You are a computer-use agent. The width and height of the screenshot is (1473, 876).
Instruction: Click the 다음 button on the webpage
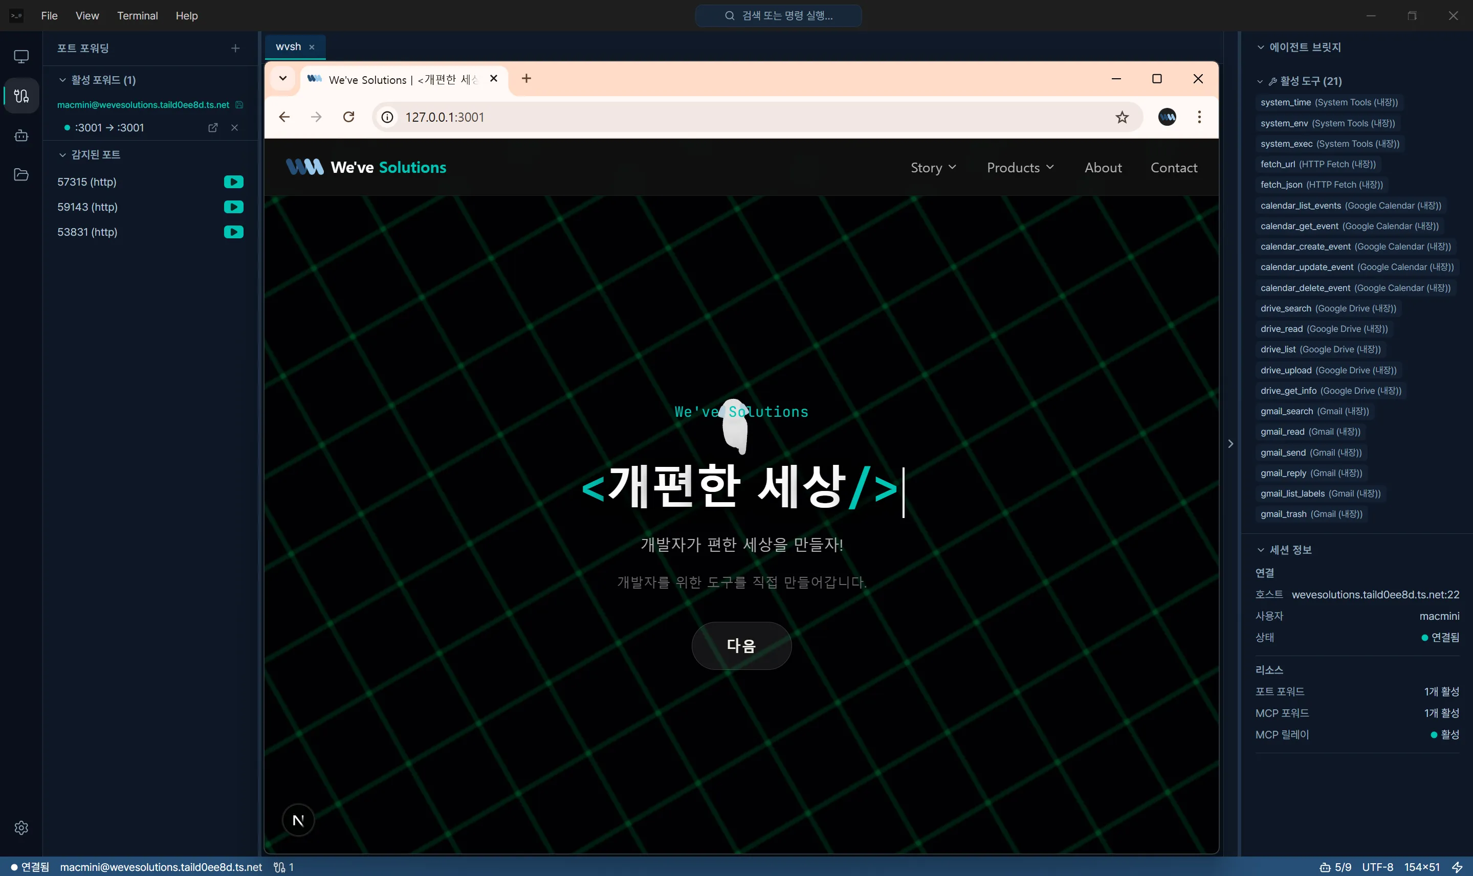pyautogui.click(x=741, y=645)
